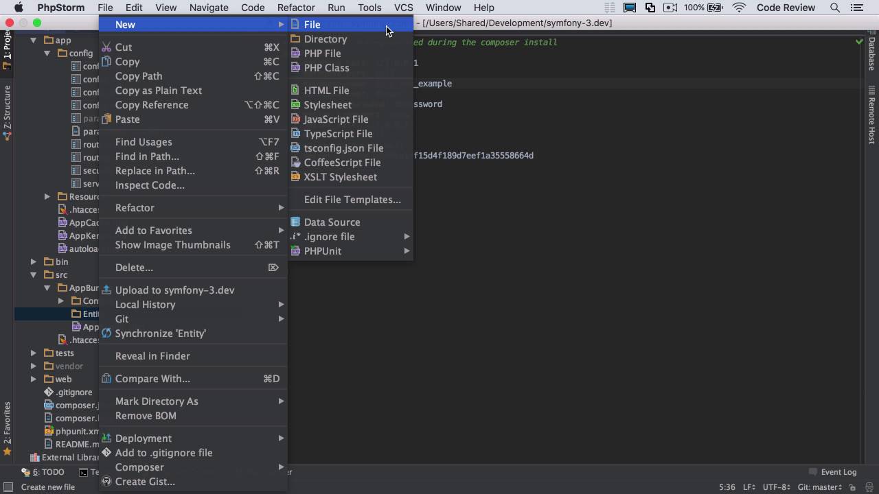Open the VCS menu in menu bar
The height and width of the screenshot is (494, 879).
click(x=404, y=8)
